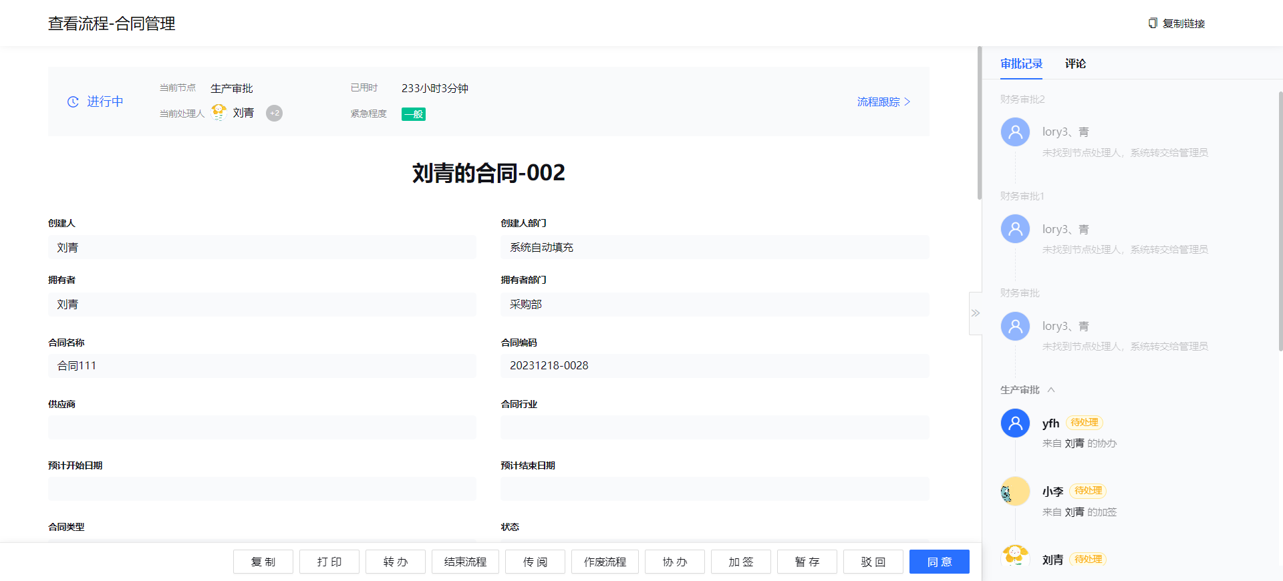Click the empty 预计开始日期 field
The height and width of the screenshot is (581, 1283).
tap(262, 489)
